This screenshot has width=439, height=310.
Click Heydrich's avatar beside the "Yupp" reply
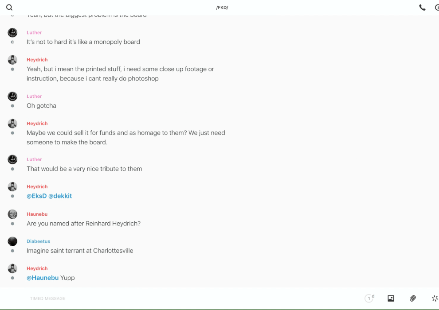(x=12, y=268)
